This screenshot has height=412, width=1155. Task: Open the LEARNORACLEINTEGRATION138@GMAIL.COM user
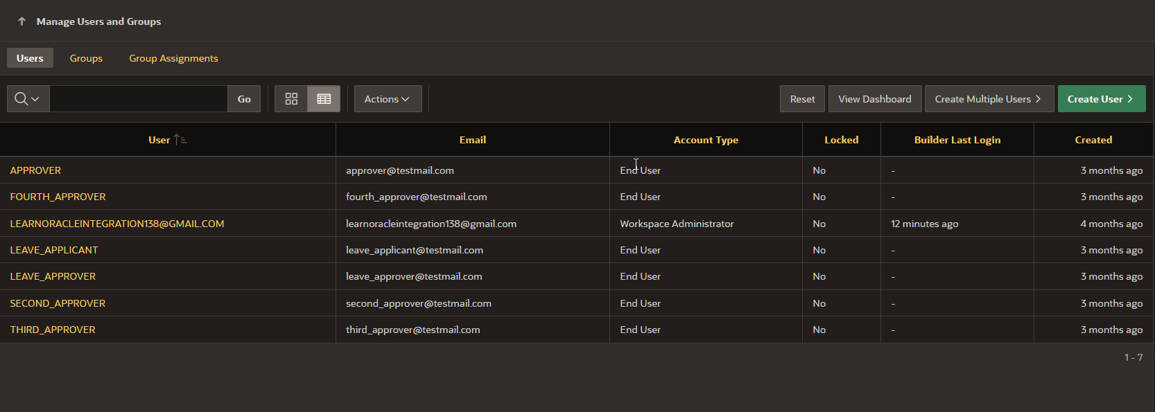(117, 224)
